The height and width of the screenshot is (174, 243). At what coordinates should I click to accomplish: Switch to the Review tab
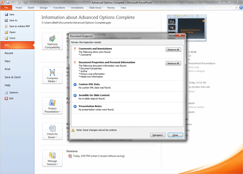pyautogui.click(x=111, y=7)
